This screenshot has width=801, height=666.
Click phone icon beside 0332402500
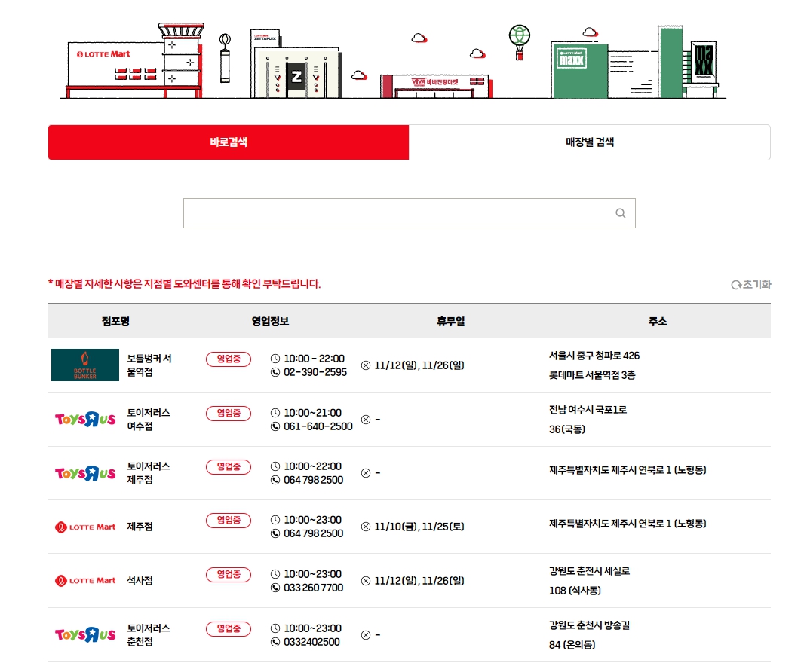(x=275, y=642)
